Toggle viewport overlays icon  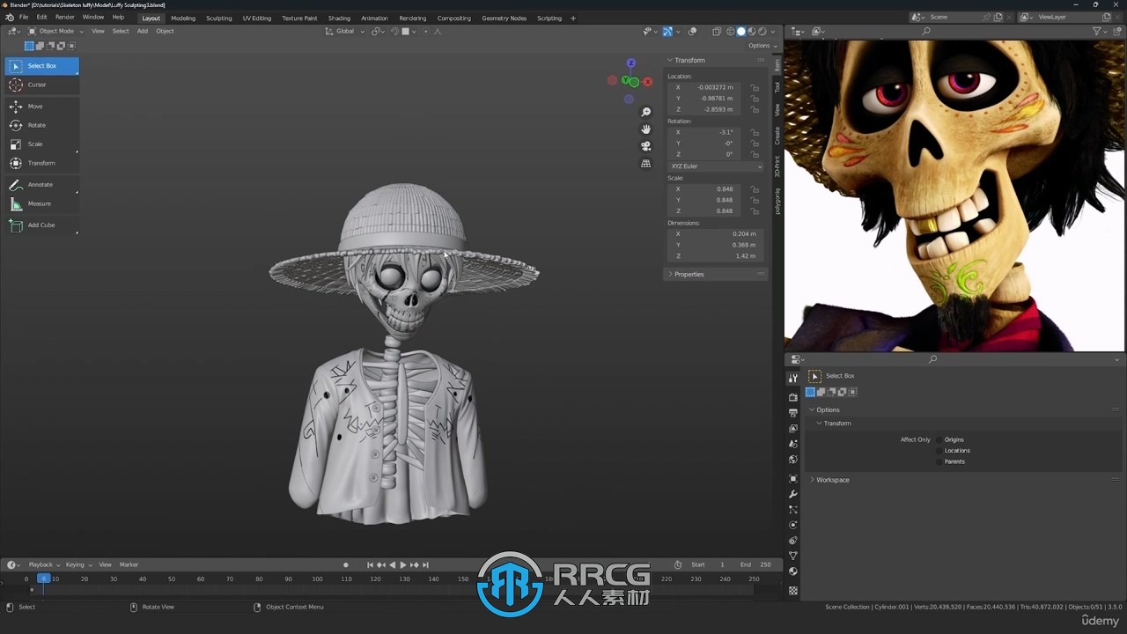coord(692,32)
